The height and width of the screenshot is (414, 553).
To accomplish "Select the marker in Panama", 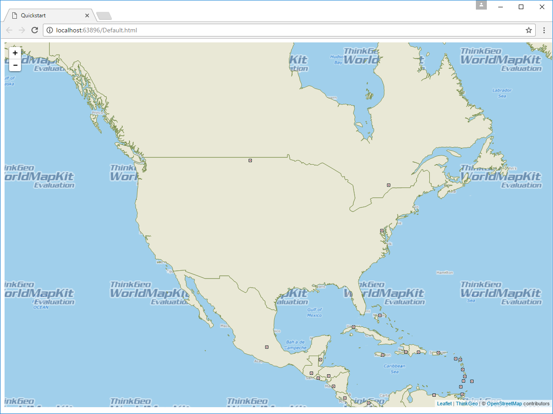I will click(x=368, y=403).
